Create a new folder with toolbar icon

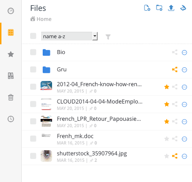tap(159, 8)
